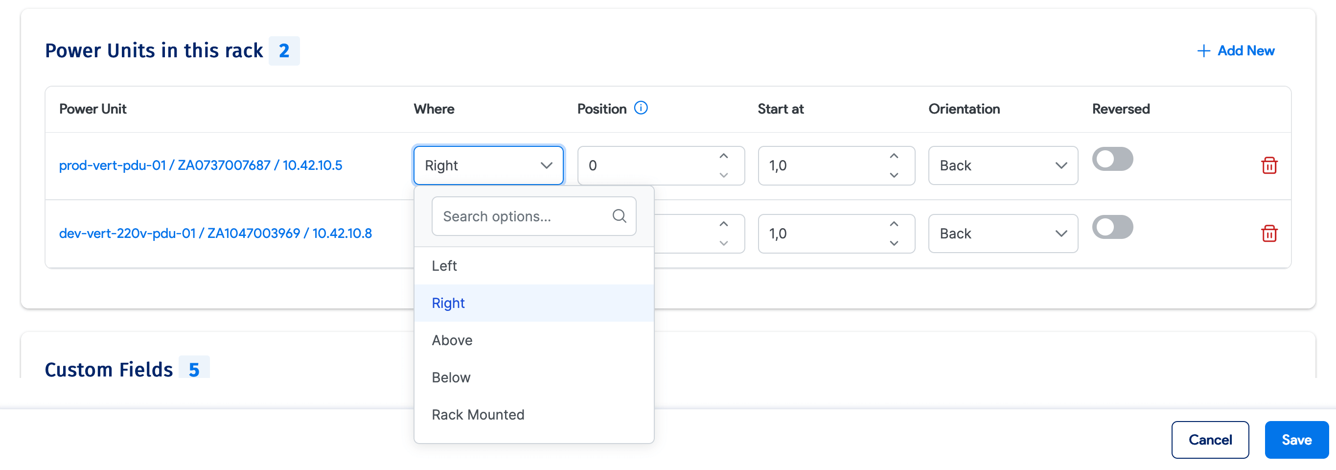Image resolution: width=1336 pixels, height=470 pixels.
Task: Enable Reversed switch for dev-vert-220v-pdu-01
Action: pyautogui.click(x=1112, y=227)
